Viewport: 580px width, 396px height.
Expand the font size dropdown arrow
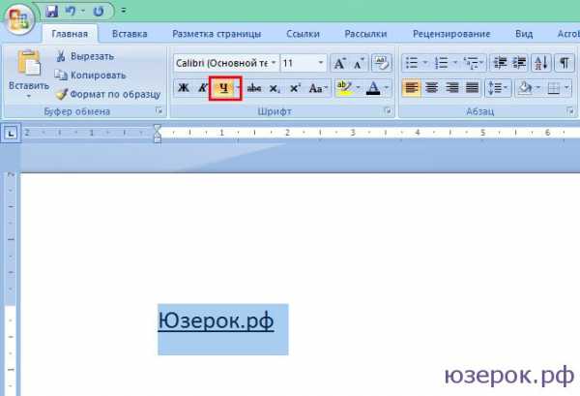(x=321, y=63)
